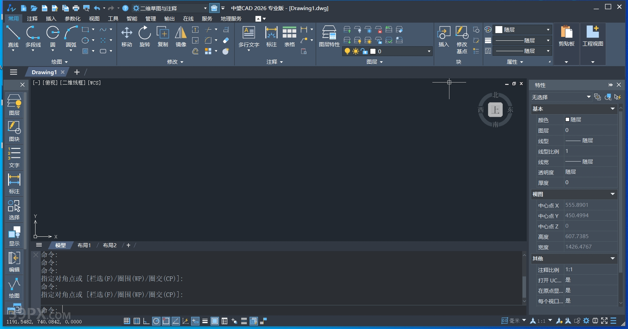The width and height of the screenshot is (628, 329).
Task: Activate the 镜像 (Mirror) tool
Action: (181, 37)
